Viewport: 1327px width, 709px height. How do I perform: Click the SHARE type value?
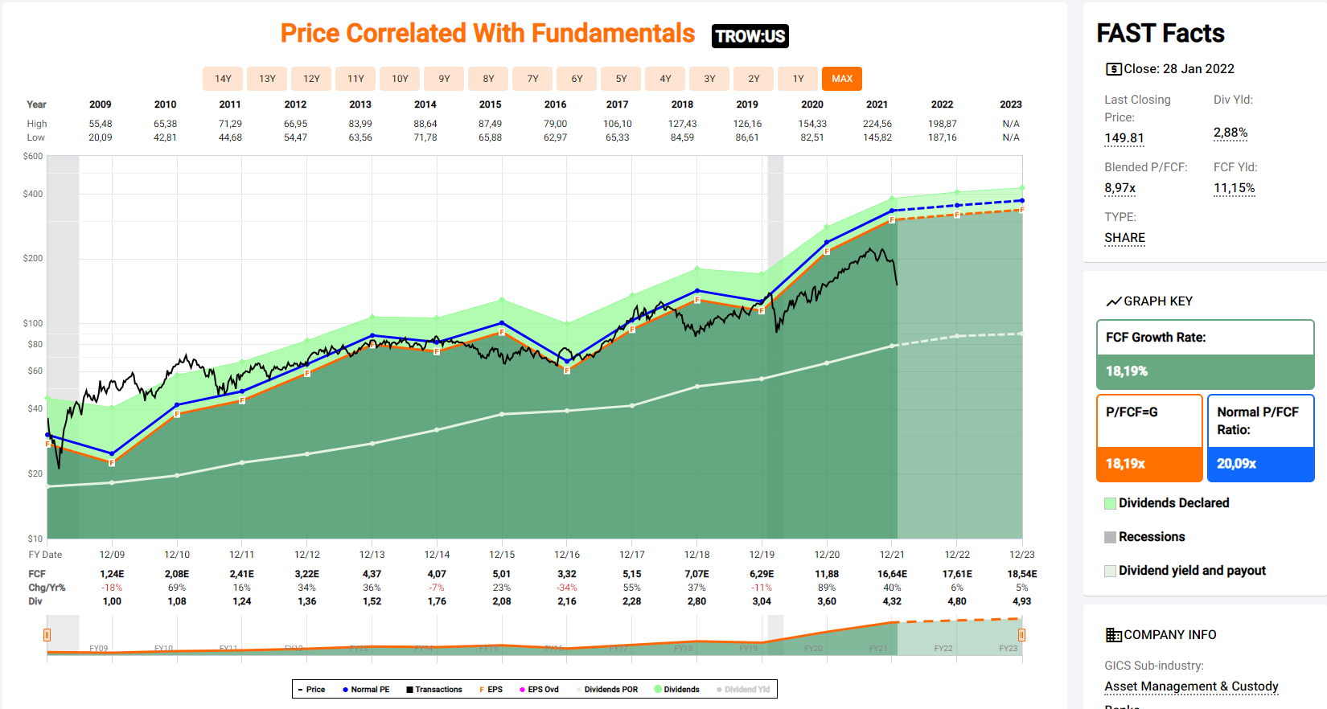pyautogui.click(x=1124, y=238)
